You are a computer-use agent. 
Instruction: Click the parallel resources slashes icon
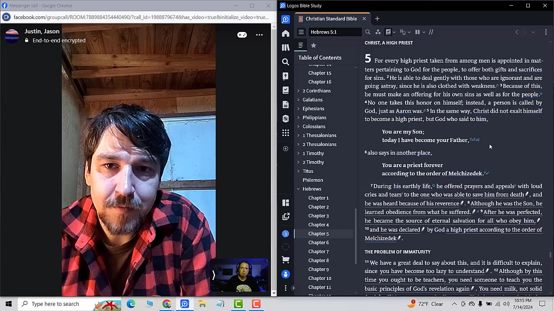(431, 32)
